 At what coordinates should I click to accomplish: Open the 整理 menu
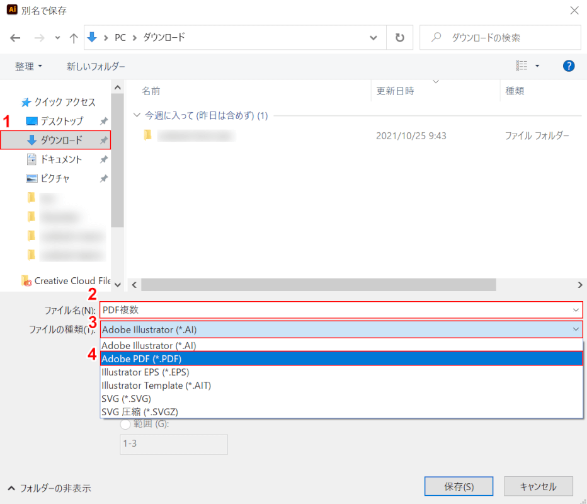coord(28,66)
